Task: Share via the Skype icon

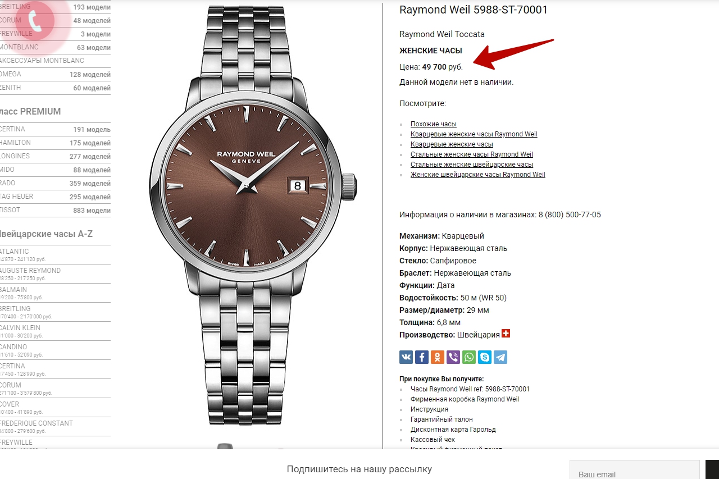Action: tap(485, 357)
